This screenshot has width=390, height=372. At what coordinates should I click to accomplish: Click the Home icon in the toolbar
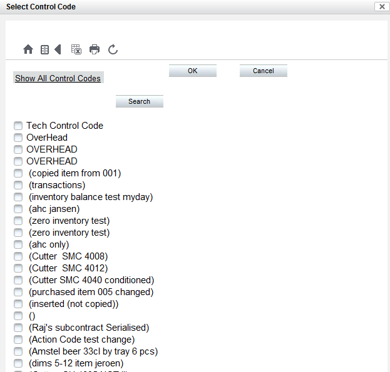(x=28, y=49)
